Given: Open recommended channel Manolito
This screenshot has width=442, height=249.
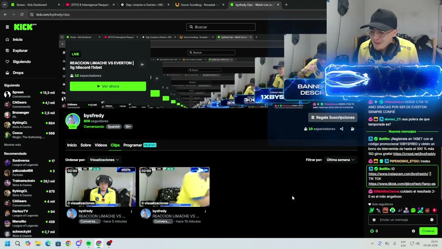Looking at the screenshot, I should [29, 223].
